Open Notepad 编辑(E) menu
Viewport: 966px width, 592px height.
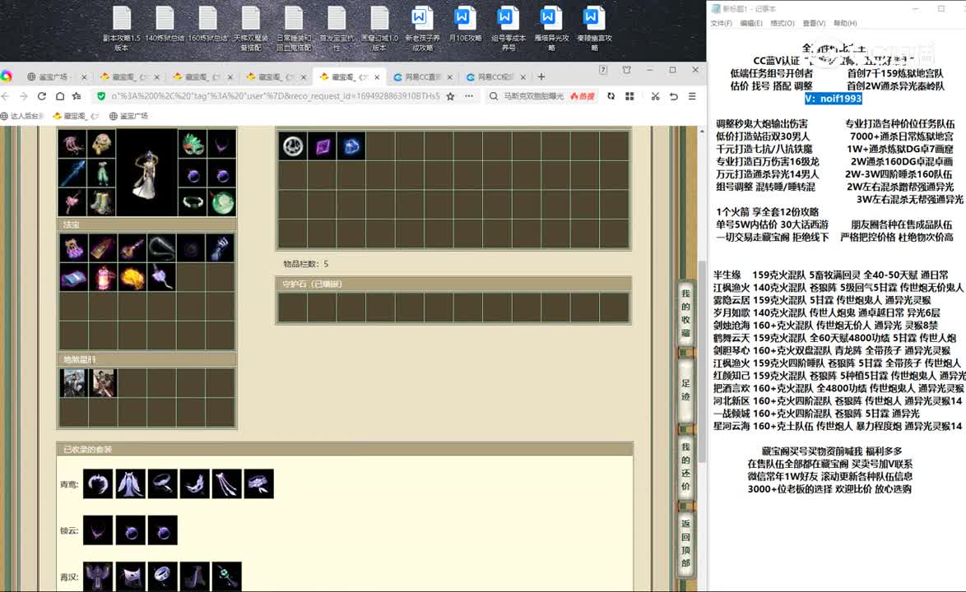coord(751,23)
